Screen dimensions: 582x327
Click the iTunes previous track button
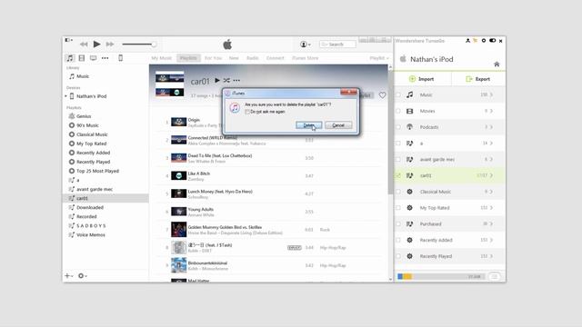[84, 45]
